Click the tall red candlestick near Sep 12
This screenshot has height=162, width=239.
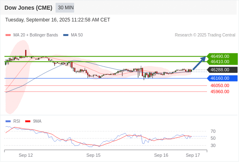point(26,53)
